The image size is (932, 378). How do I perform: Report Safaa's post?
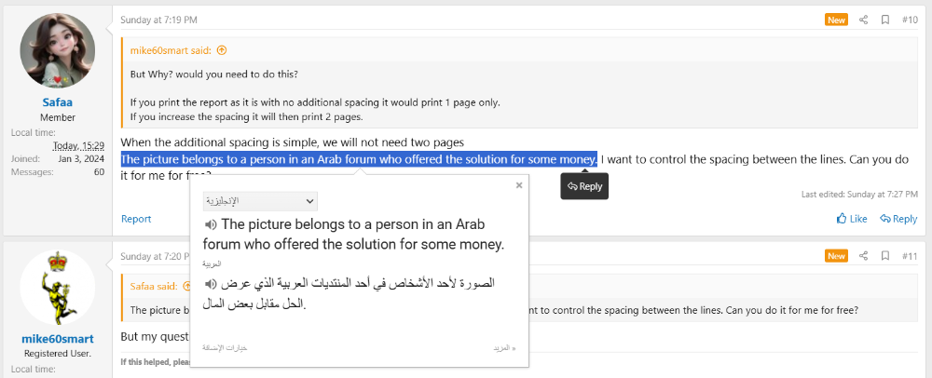[136, 219]
